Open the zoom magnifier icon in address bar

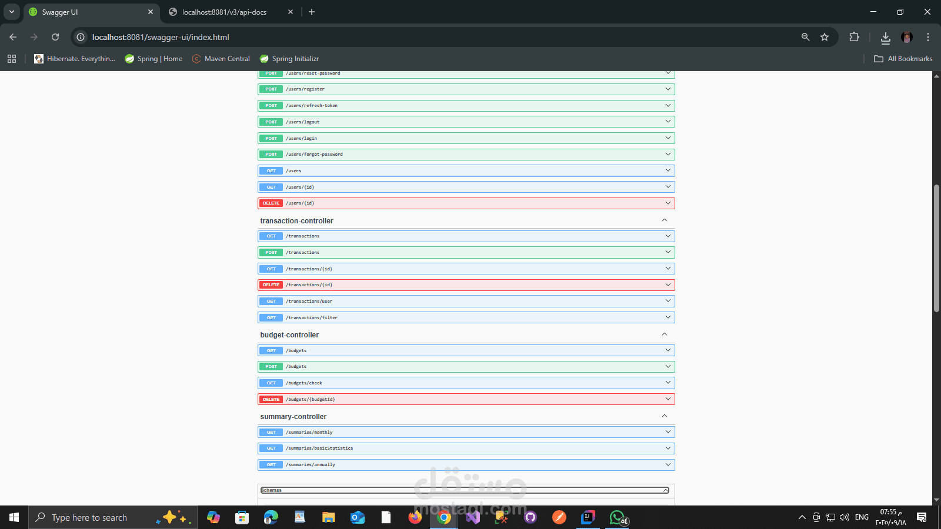coord(806,37)
